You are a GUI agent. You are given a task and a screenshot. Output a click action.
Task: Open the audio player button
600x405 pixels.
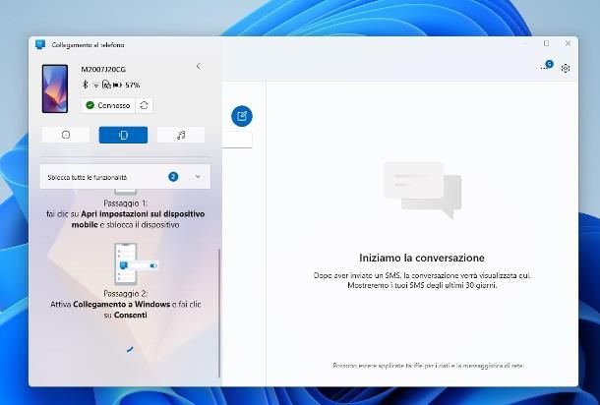pyautogui.click(x=181, y=135)
